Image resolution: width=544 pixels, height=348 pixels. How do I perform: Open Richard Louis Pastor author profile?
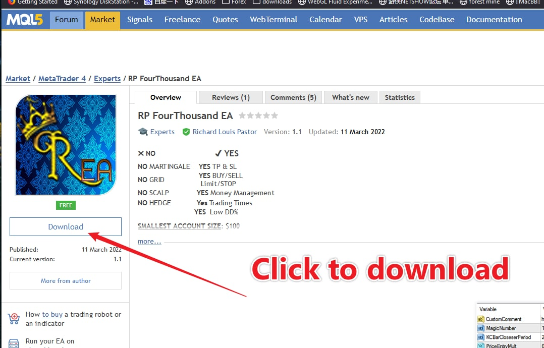225,132
